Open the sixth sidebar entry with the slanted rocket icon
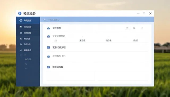Screen dimensions: 170x97 pos(28,50)
